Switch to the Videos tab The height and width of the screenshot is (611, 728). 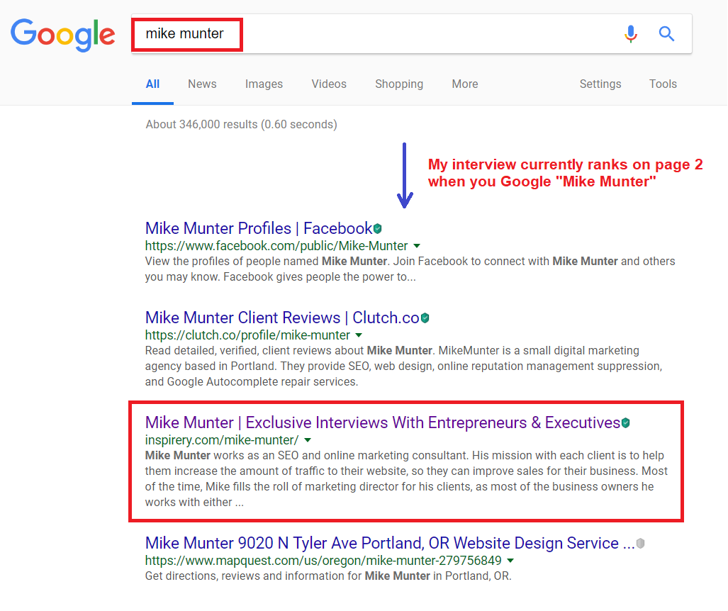click(x=329, y=84)
